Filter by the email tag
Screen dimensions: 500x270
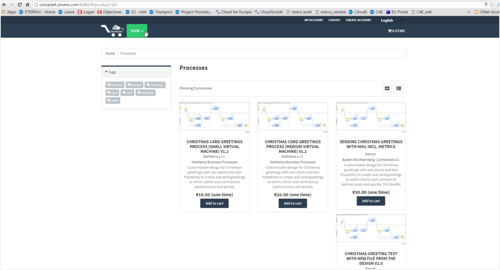pos(113,100)
